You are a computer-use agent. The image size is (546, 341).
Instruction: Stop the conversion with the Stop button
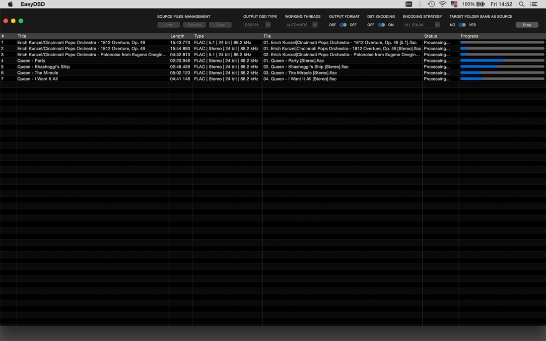(527, 25)
